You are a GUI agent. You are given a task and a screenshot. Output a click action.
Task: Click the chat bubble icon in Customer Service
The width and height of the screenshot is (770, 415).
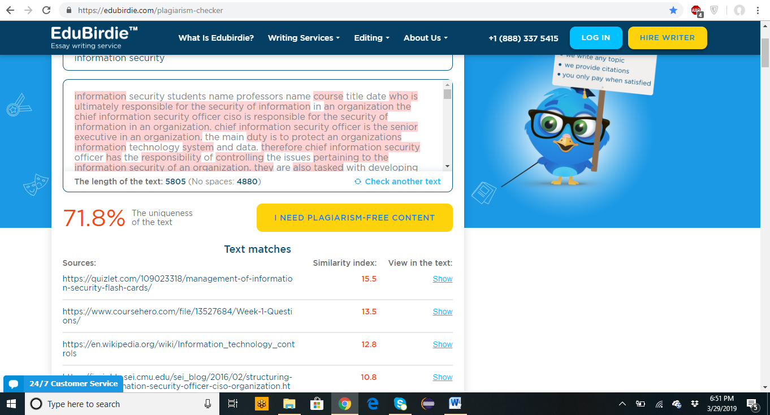pos(14,384)
